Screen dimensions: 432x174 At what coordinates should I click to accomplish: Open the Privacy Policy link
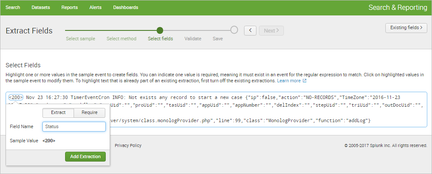click(128, 146)
